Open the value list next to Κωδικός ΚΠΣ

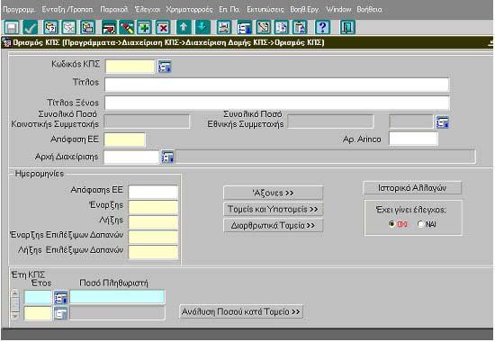click(165, 67)
